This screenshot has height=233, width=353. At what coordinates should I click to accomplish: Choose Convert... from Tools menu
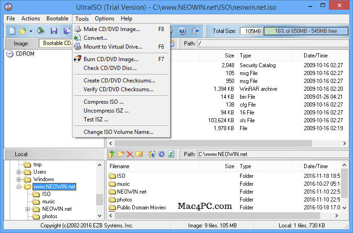click(121, 38)
